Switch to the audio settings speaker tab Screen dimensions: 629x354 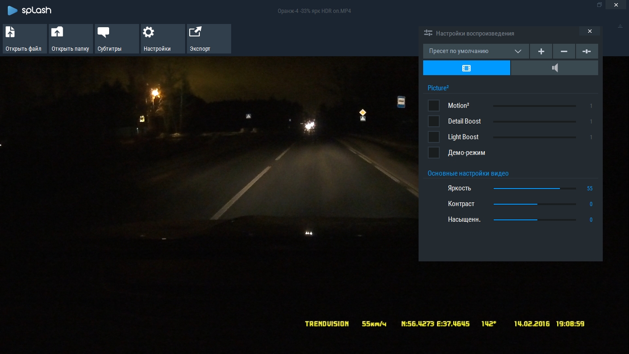554,68
